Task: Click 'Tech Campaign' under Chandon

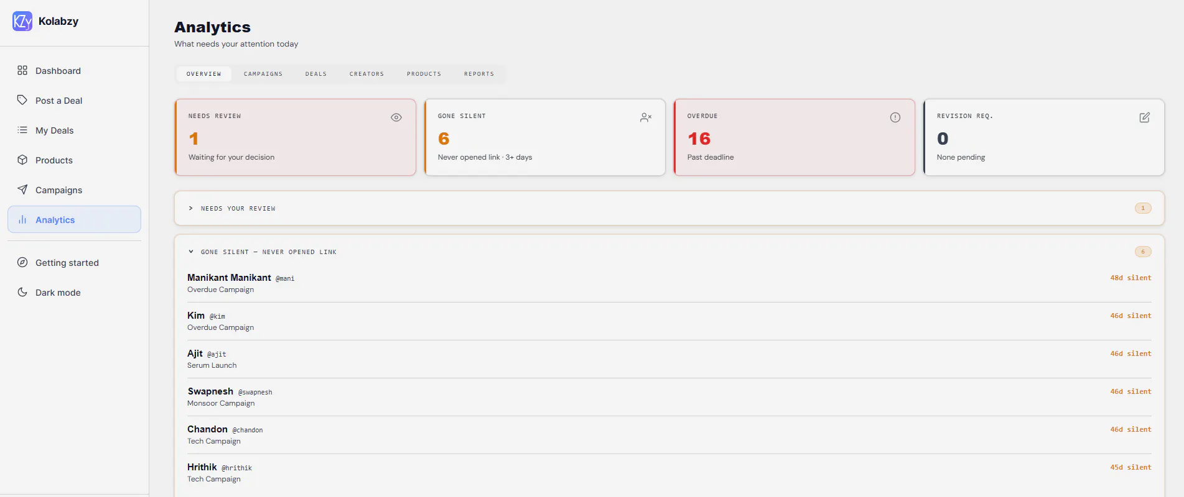Action: click(x=214, y=441)
